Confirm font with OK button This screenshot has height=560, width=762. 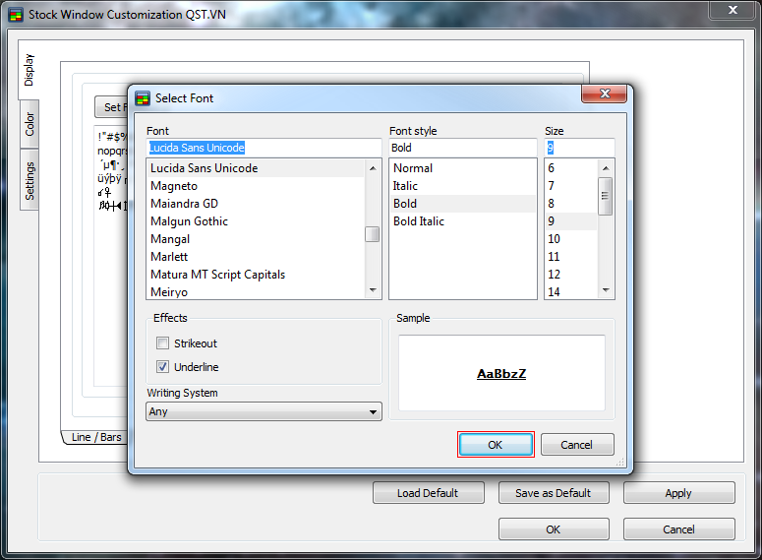point(496,445)
